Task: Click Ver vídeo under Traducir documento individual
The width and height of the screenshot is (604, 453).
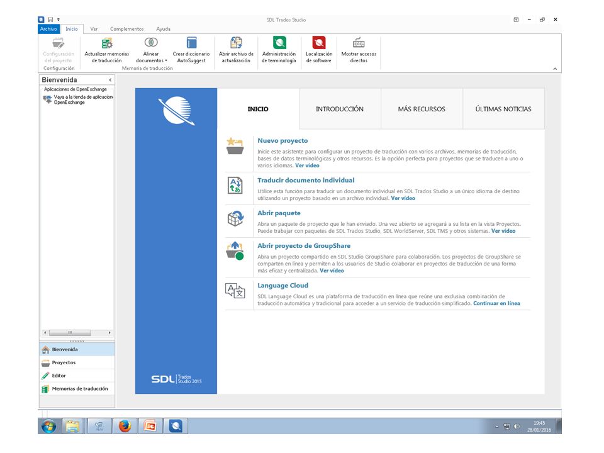Action: (403, 198)
